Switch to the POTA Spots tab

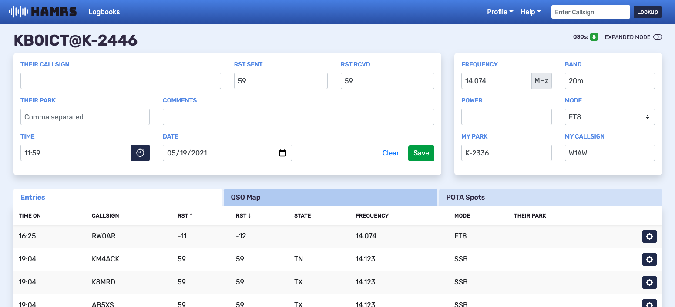coord(550,197)
